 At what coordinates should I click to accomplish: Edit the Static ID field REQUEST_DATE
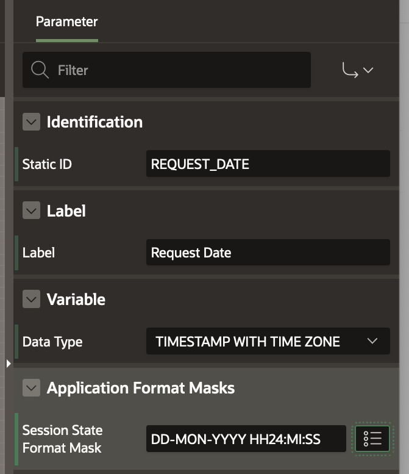(268, 164)
